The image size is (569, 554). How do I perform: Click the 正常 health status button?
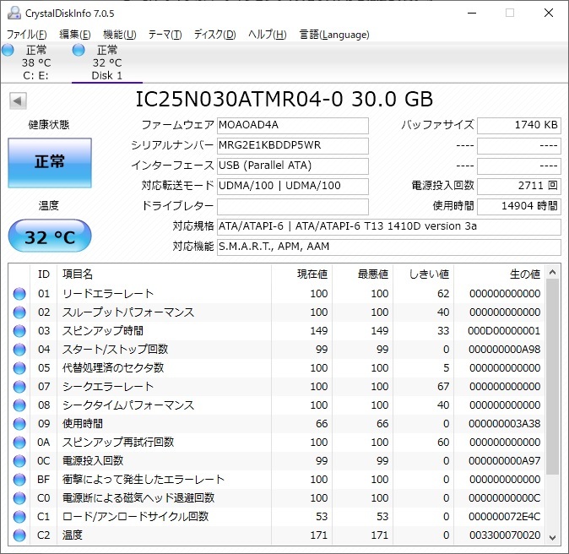pyautogui.click(x=50, y=163)
